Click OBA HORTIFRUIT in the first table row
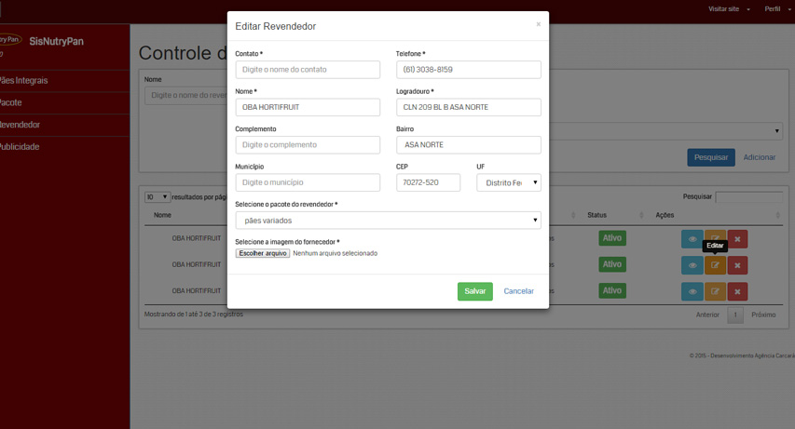The width and height of the screenshot is (795, 429). click(197, 238)
